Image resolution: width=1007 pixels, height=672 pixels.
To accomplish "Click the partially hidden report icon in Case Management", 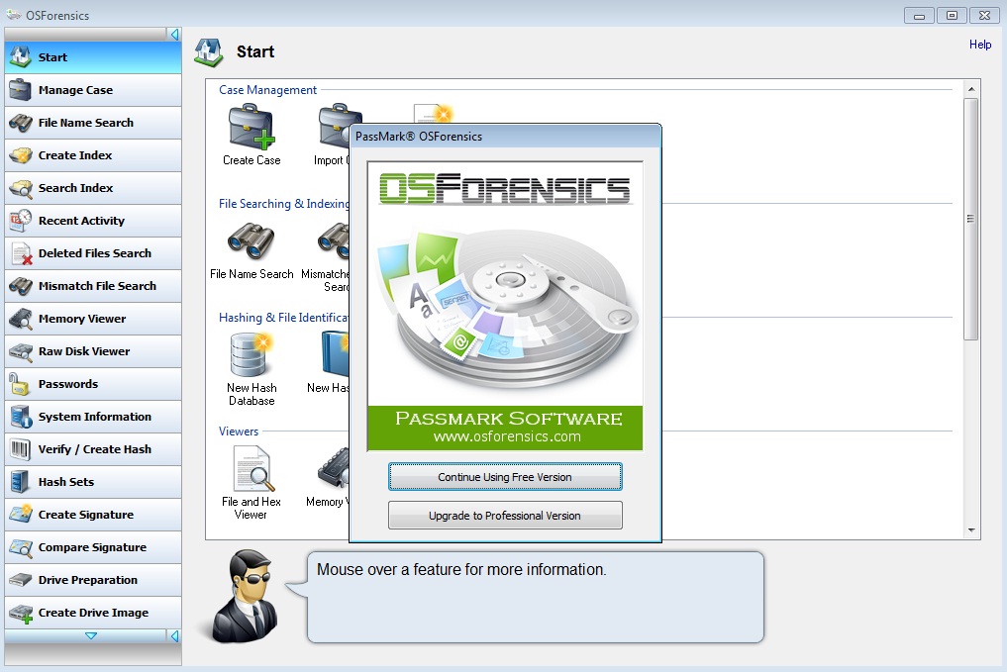I will [433, 113].
